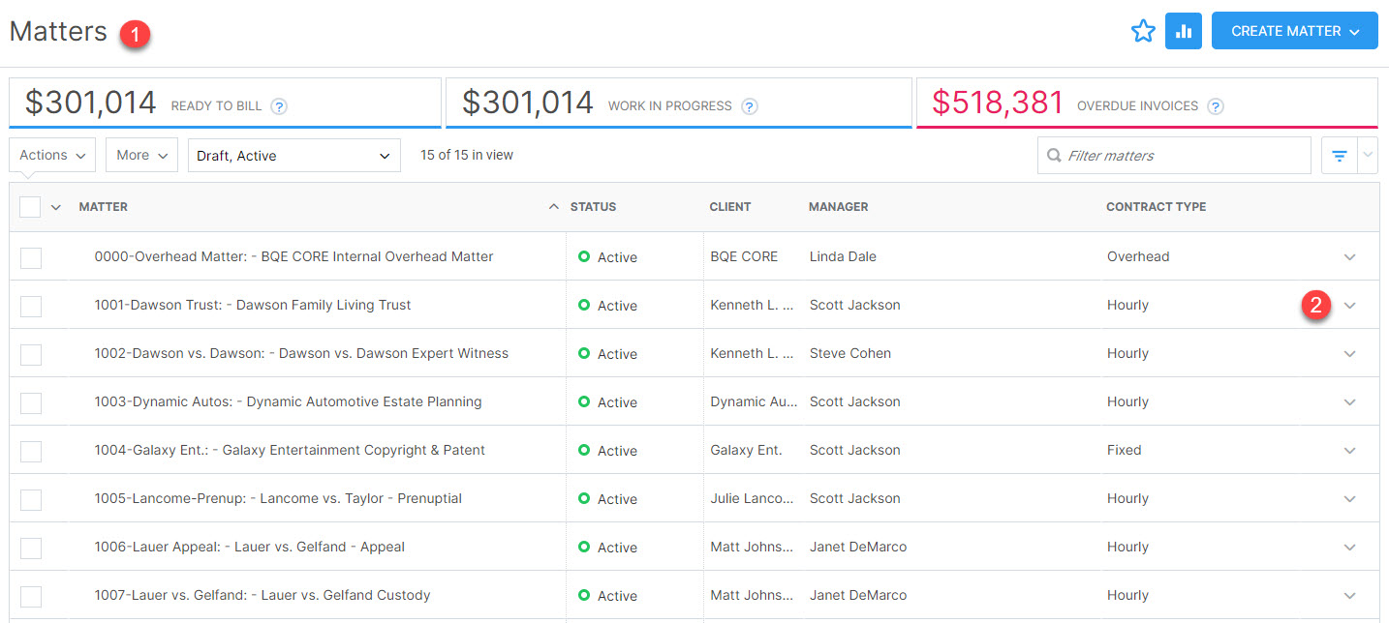Click the Filter matters search field
This screenshot has height=623, width=1389.
(1182, 156)
